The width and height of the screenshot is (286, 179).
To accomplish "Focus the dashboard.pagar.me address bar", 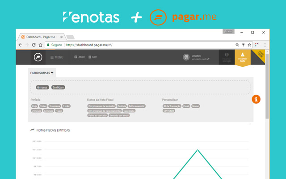I will pyautogui.click(x=149, y=45).
